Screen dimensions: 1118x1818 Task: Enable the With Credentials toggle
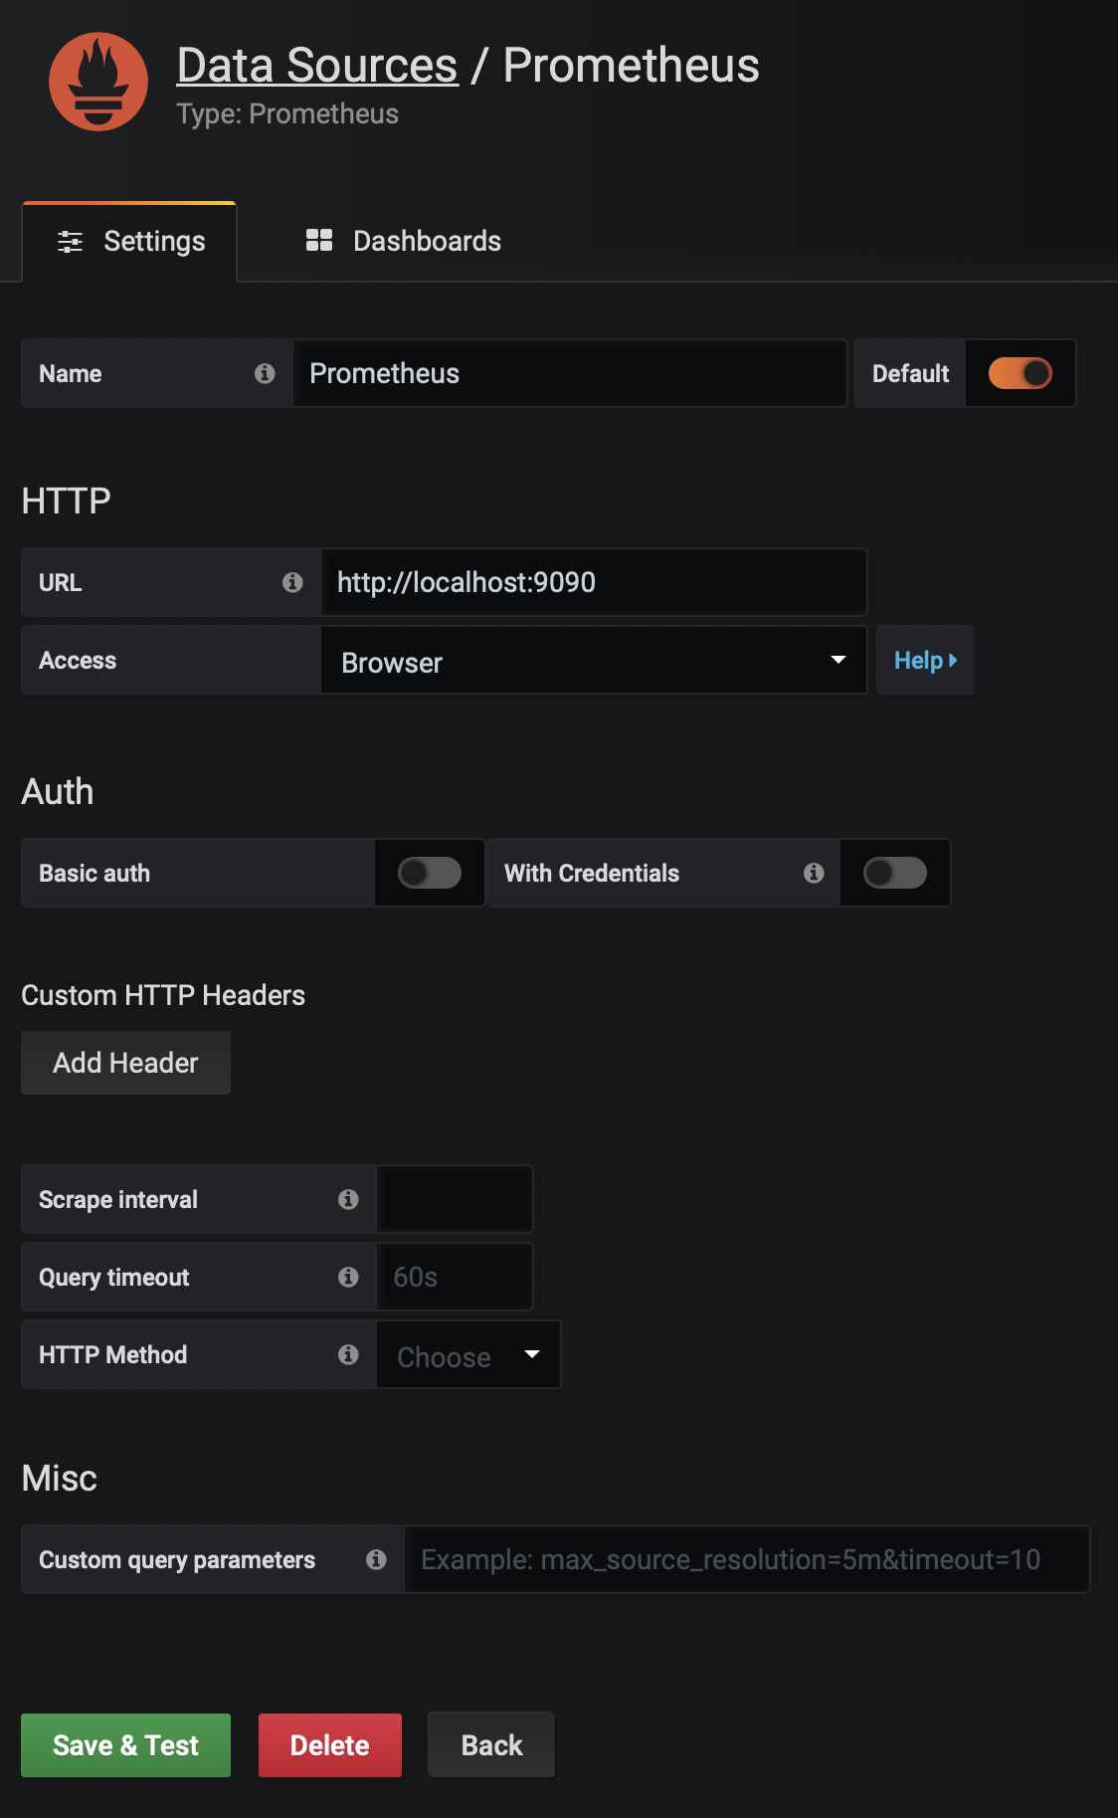[895, 873]
